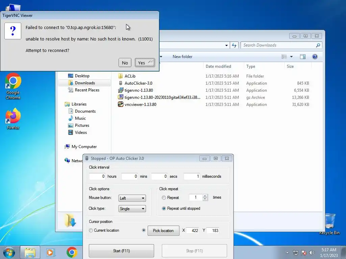
Task: Open the Action Center flag icon
Action: click(x=304, y=253)
